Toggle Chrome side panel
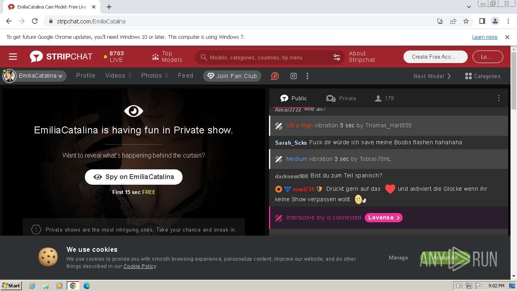This screenshot has height=291, width=517. (x=482, y=21)
